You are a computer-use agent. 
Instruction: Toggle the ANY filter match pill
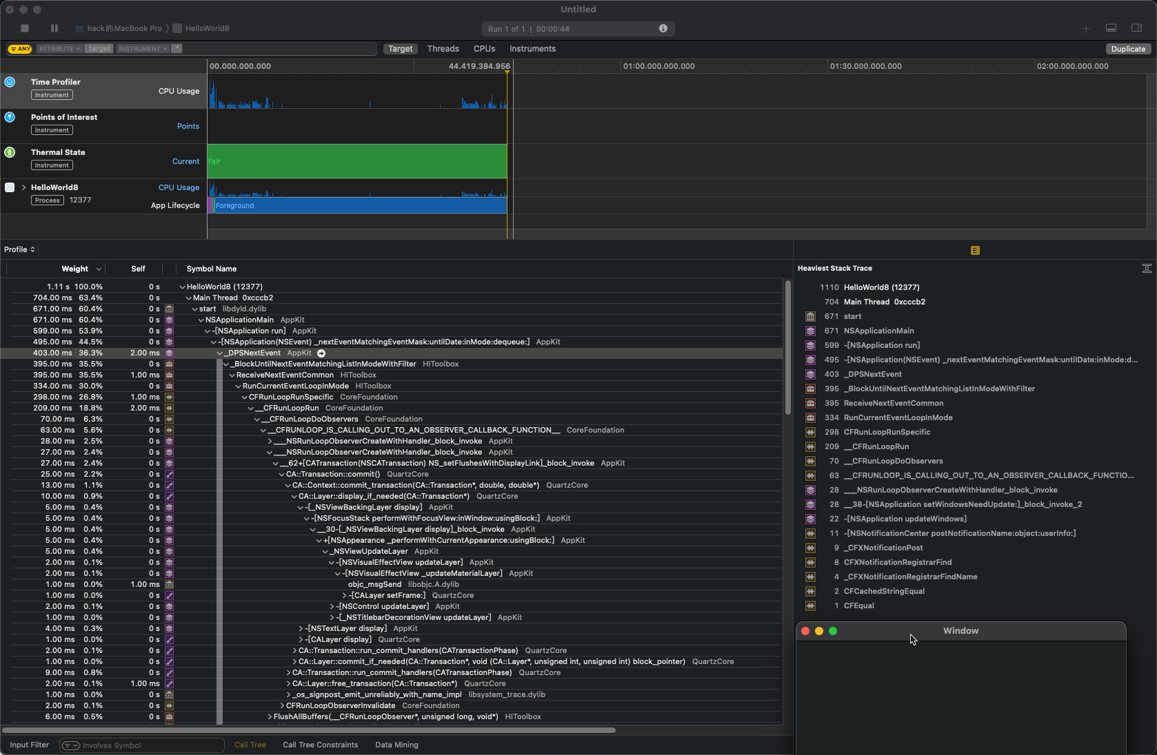(20, 49)
